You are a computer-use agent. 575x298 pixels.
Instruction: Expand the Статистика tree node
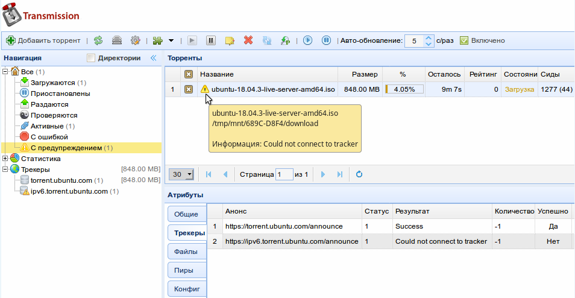(x=5, y=159)
